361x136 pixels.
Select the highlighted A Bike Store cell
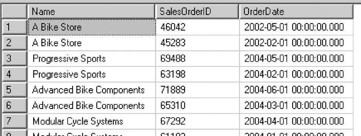click(x=91, y=27)
